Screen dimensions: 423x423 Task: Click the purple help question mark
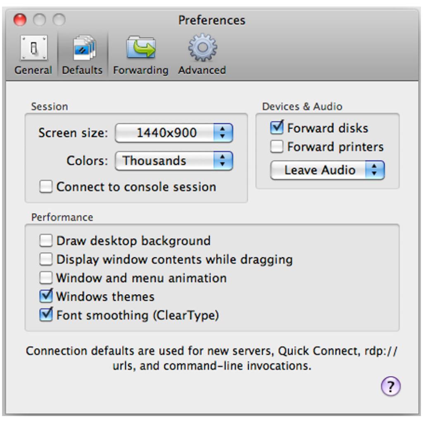(390, 387)
